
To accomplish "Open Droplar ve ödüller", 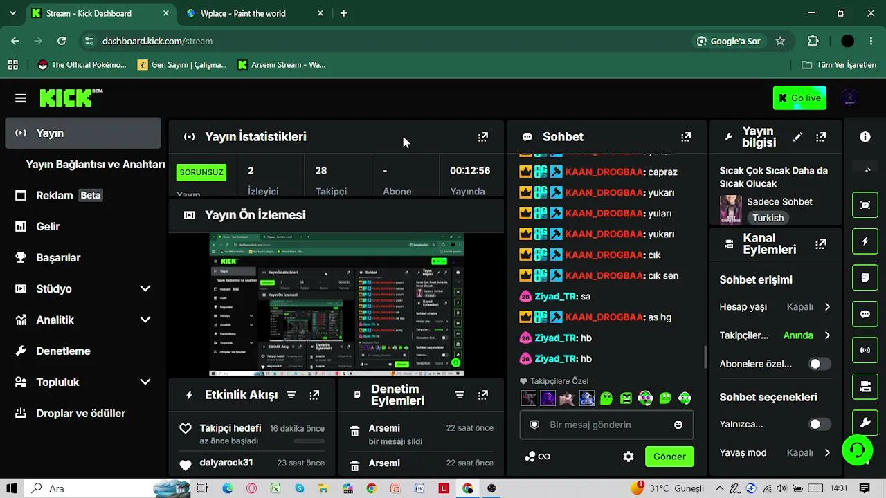I will 83,413.
